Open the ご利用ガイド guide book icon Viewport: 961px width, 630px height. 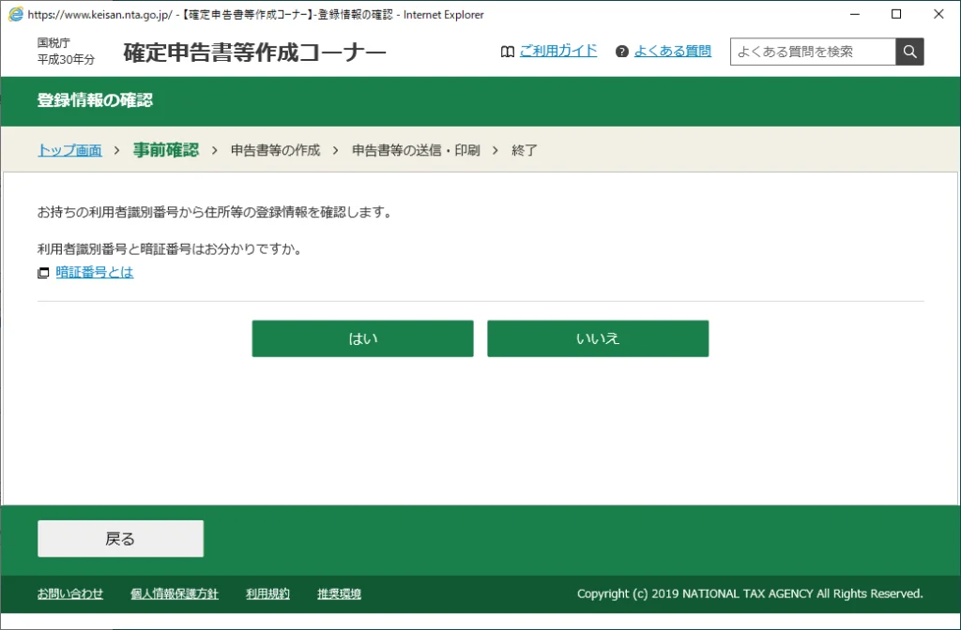click(508, 52)
